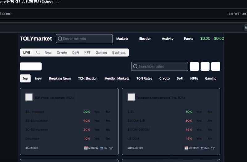The width and height of the screenshot is (247, 162).
Task: Open the Election page in top navigation
Action: (145, 39)
